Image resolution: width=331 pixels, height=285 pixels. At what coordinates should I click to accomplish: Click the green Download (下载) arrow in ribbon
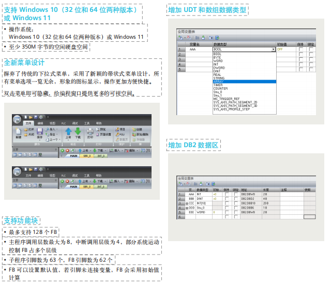78,132
